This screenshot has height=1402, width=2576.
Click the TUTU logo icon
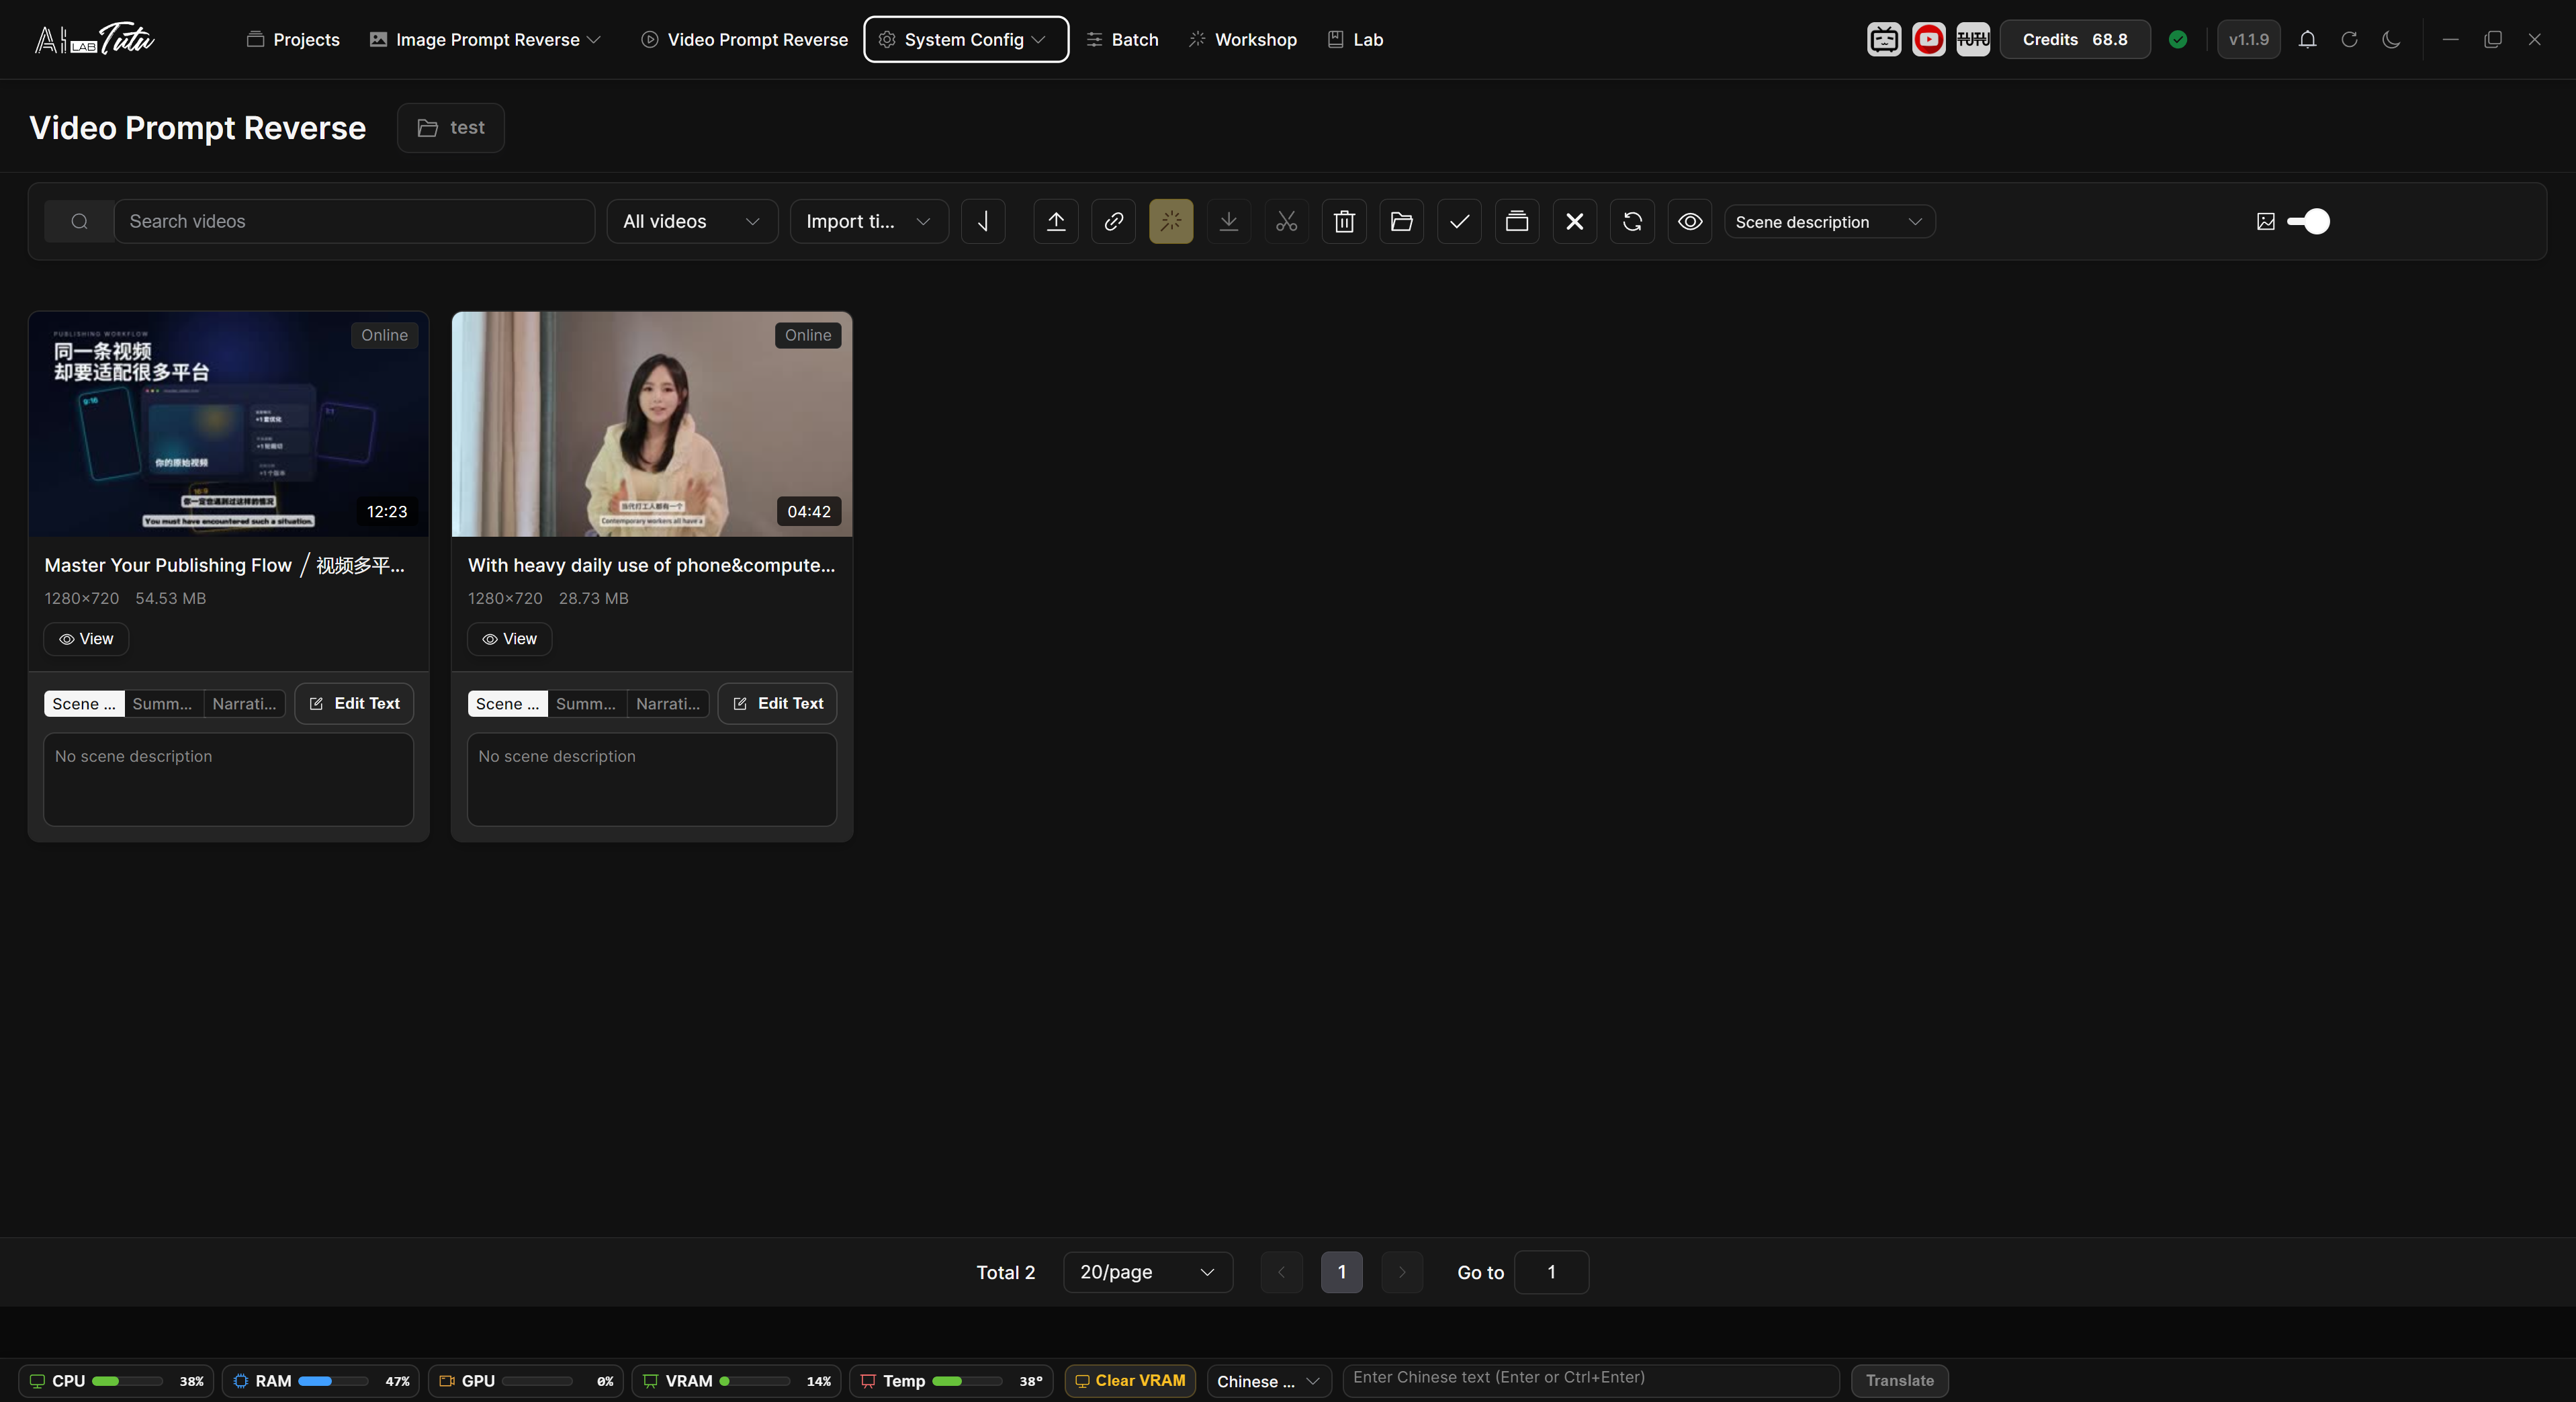pos(1973,39)
